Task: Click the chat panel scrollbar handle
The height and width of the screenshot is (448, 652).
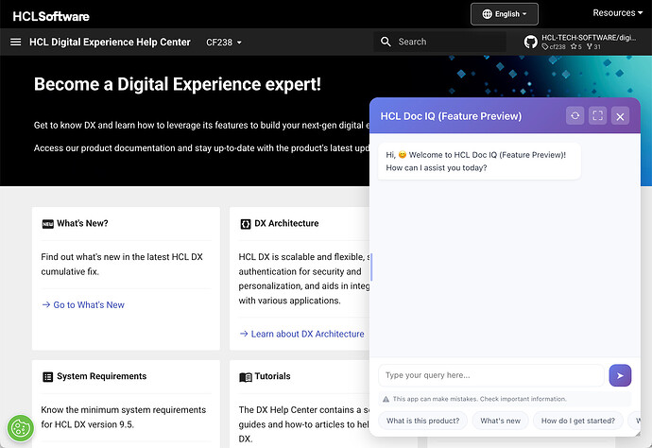Action: [371, 267]
